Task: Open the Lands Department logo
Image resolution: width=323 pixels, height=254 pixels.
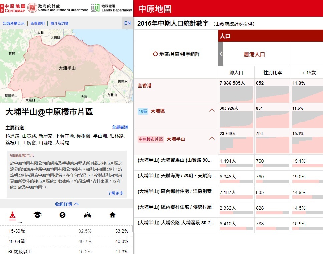Action: click(x=112, y=8)
